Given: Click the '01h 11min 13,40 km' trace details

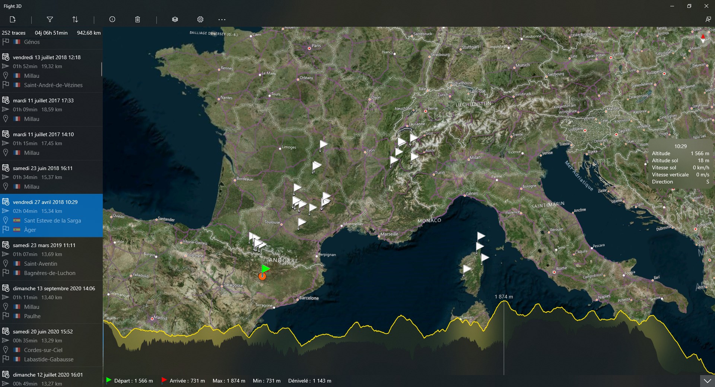Looking at the screenshot, I should (38, 297).
